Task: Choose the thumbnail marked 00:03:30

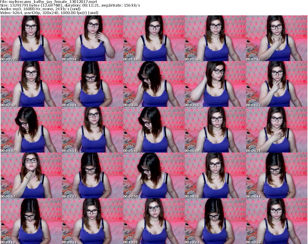Action: click(x=154, y=84)
